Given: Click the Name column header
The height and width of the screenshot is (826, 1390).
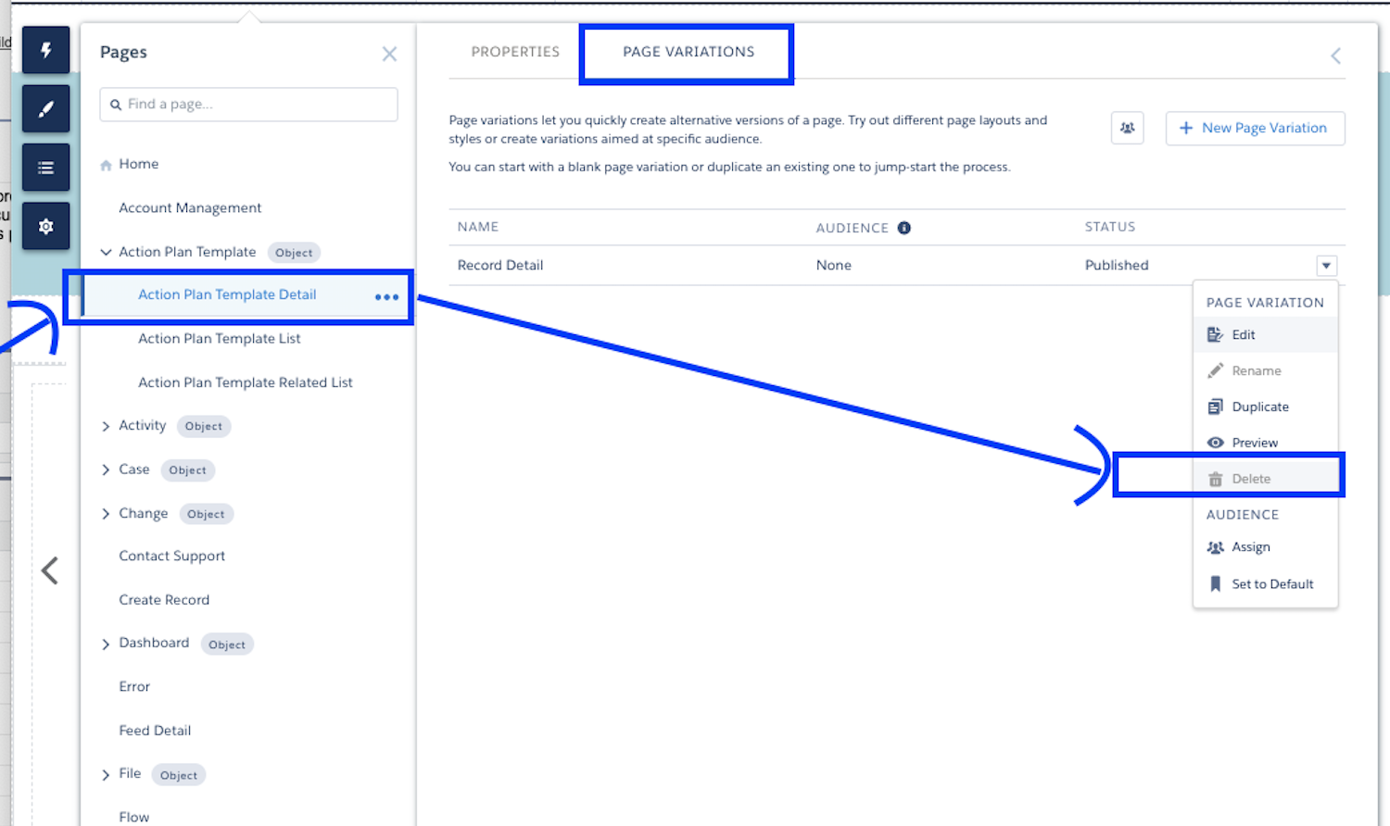Looking at the screenshot, I should pyautogui.click(x=478, y=227).
